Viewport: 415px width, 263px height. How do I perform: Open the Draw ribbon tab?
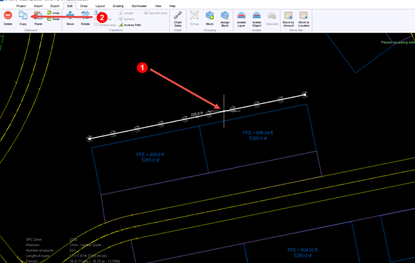pyautogui.click(x=84, y=6)
